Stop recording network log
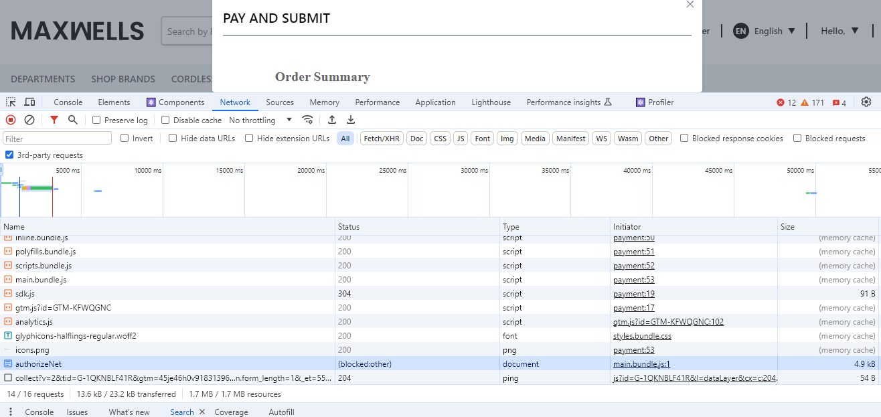 pos(11,120)
